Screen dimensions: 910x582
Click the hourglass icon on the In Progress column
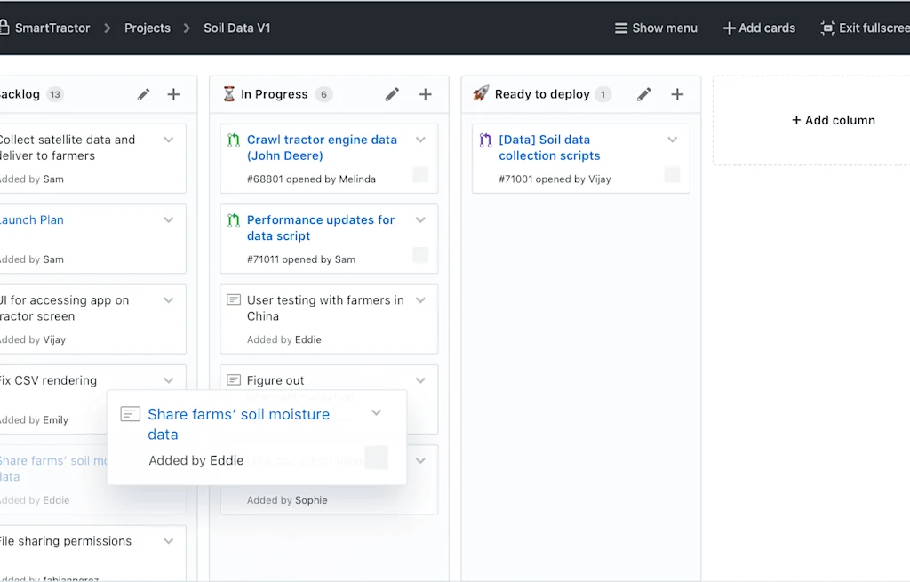(230, 93)
